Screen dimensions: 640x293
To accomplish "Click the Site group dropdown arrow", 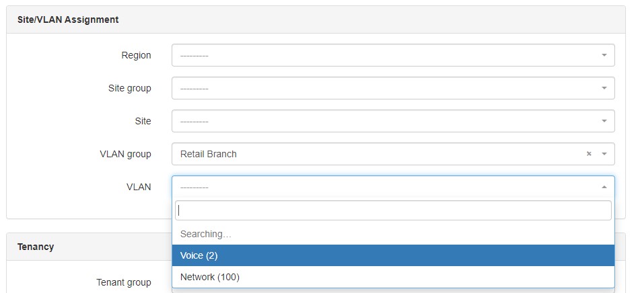I will [604, 88].
